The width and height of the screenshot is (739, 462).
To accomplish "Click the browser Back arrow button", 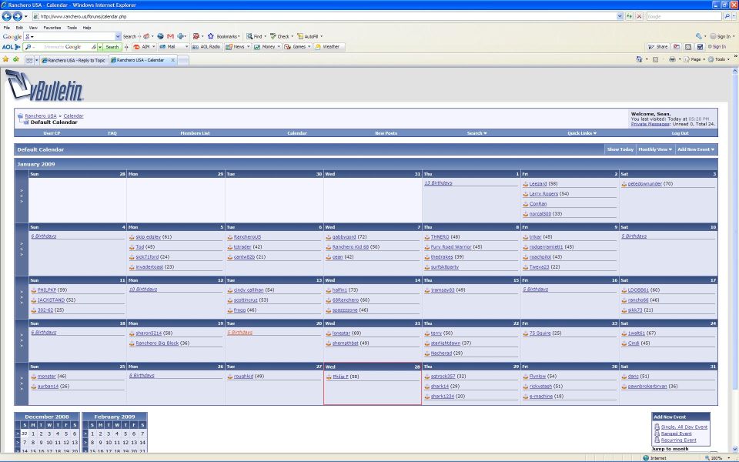I will 7,16.
